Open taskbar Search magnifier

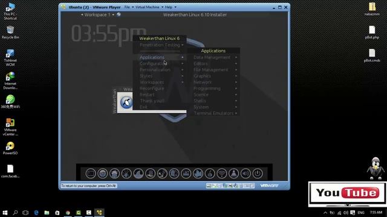pos(15,213)
